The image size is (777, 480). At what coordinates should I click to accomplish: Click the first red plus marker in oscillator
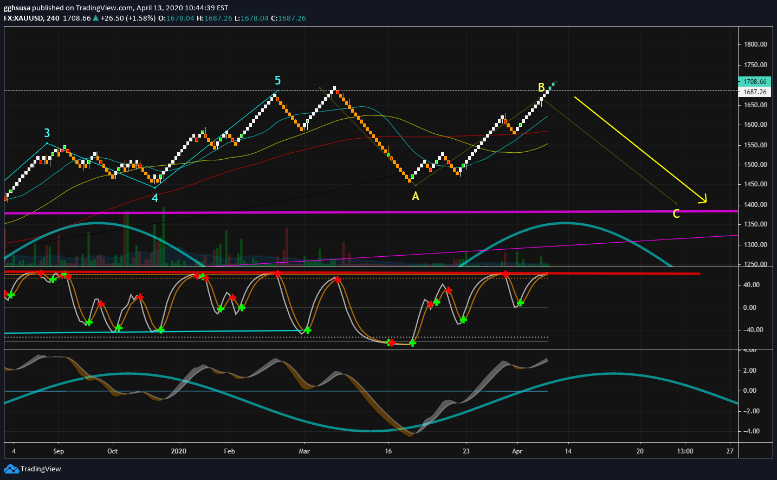click(x=5, y=293)
